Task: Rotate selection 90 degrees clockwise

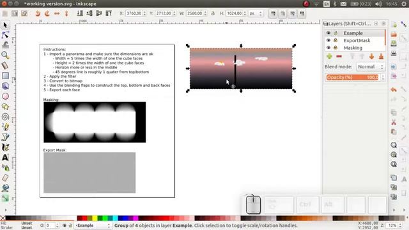Action: coord(47,13)
